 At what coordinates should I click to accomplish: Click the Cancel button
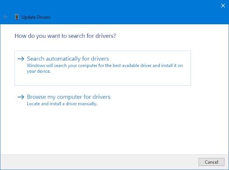[211, 162]
